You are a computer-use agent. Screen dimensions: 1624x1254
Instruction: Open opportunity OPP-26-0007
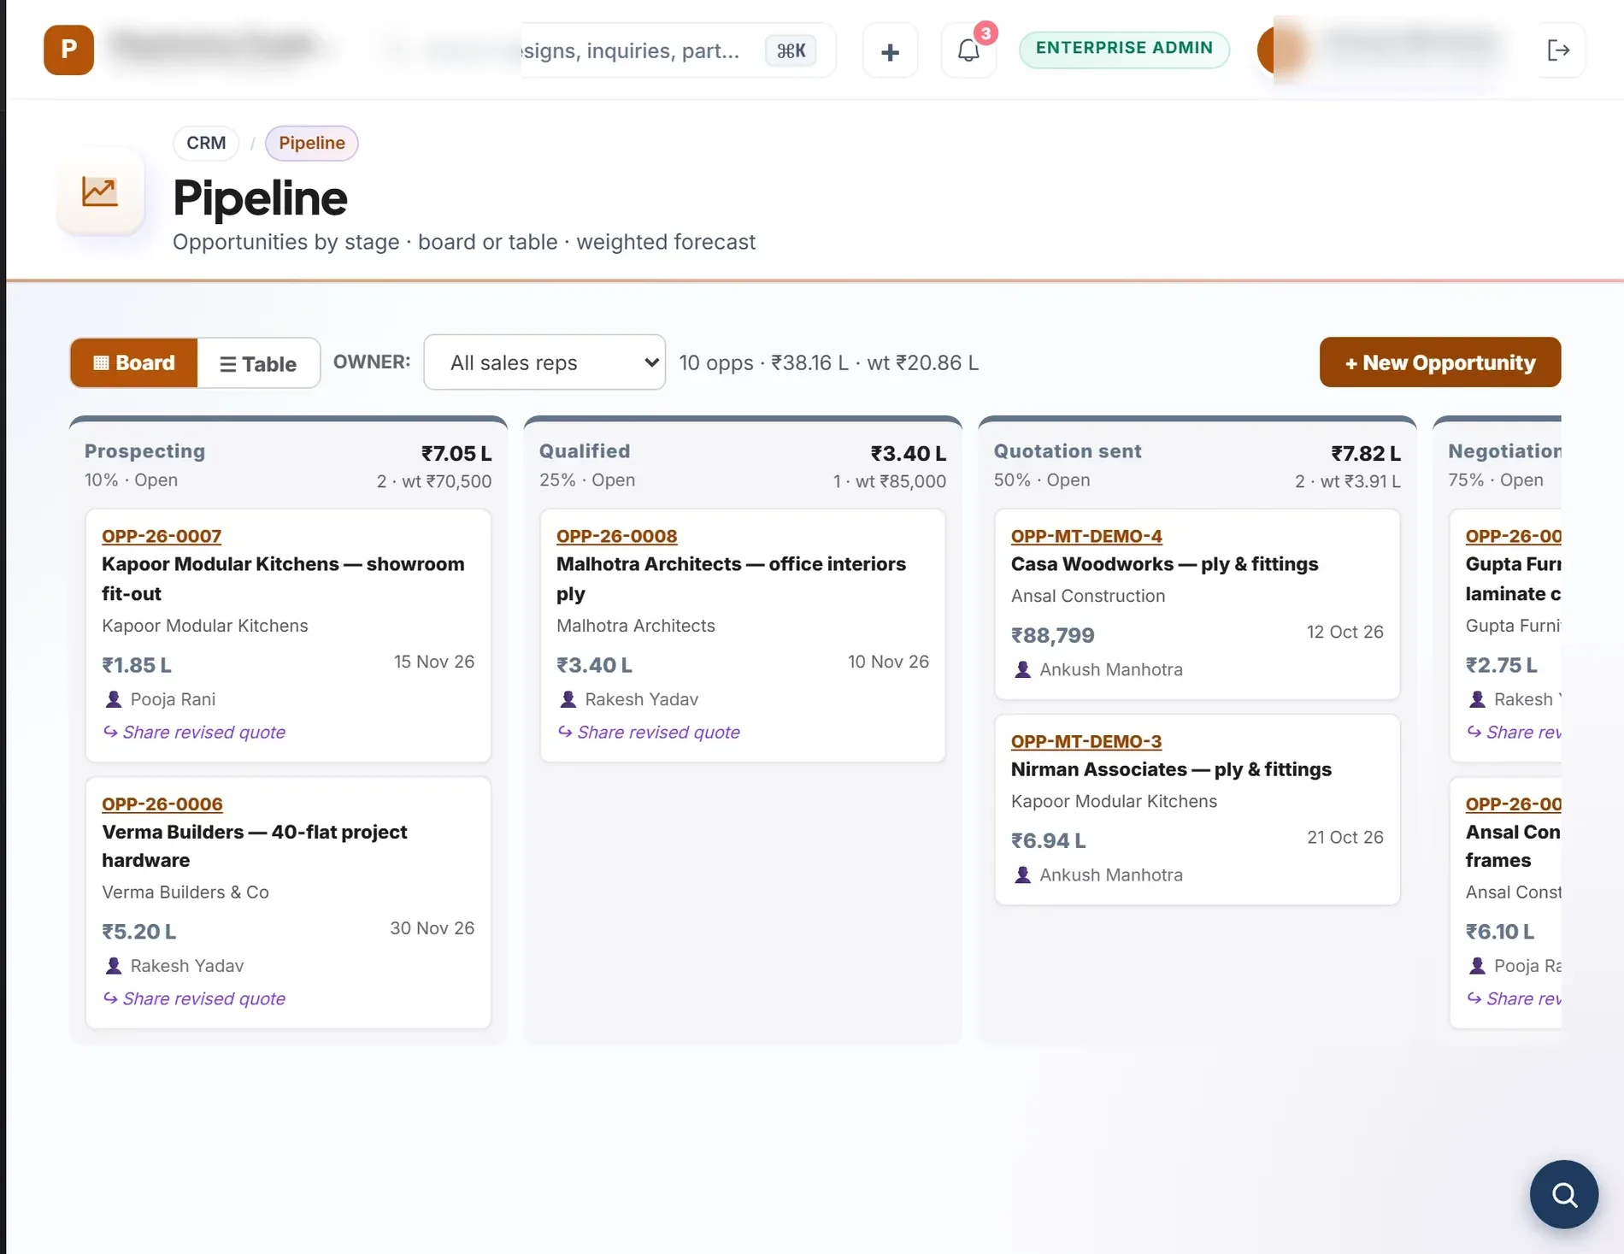(x=162, y=536)
